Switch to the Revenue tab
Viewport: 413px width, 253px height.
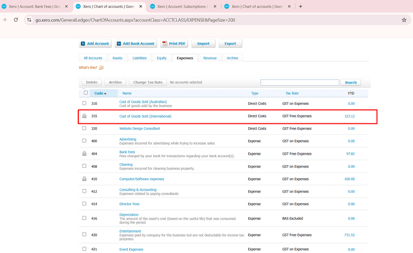coord(210,58)
